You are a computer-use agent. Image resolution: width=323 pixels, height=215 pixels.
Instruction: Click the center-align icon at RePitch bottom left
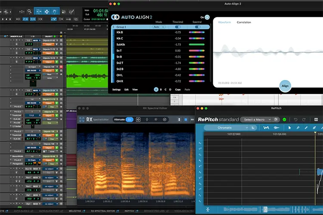(x=208, y=209)
